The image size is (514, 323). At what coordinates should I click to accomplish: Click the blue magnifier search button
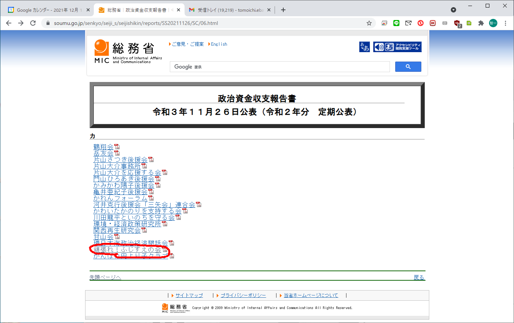[408, 67]
